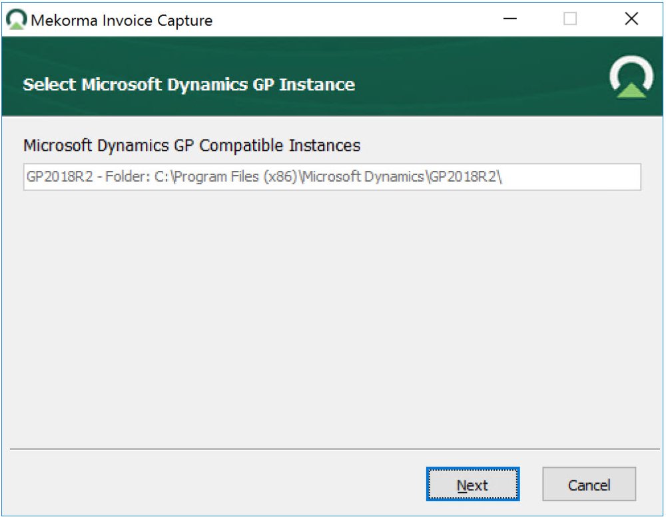Click the green banner between heading and logo

[480, 85]
